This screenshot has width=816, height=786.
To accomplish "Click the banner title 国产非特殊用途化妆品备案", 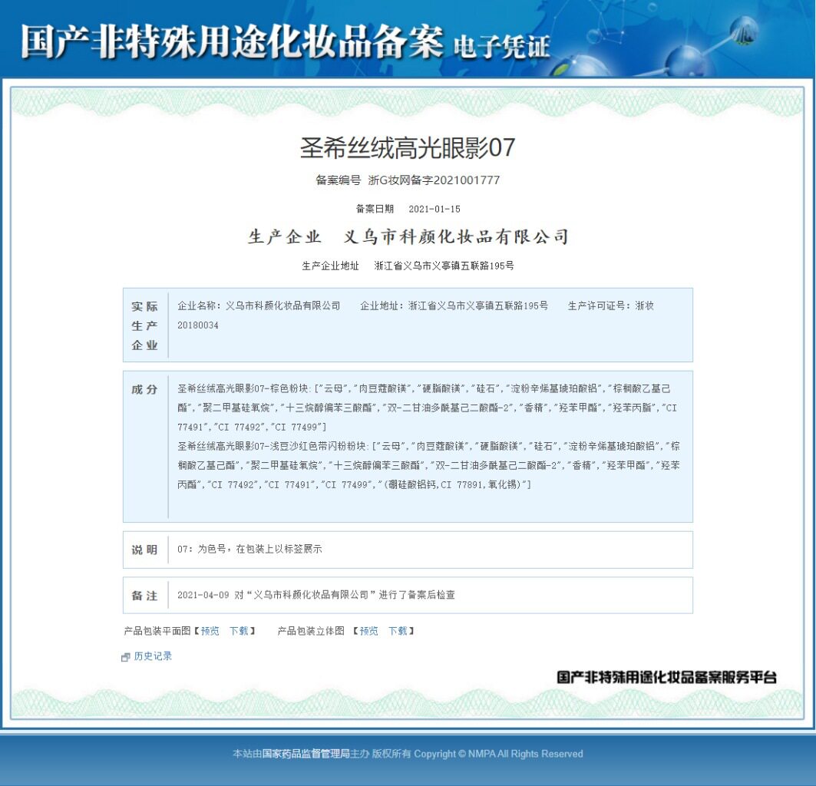I will pyautogui.click(x=232, y=41).
